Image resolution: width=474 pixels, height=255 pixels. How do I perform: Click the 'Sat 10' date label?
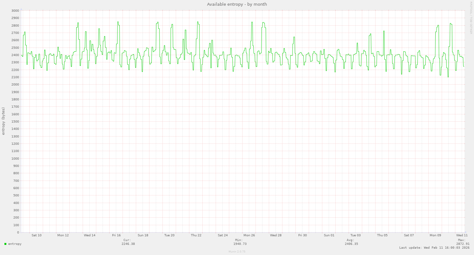[x=36, y=235]
